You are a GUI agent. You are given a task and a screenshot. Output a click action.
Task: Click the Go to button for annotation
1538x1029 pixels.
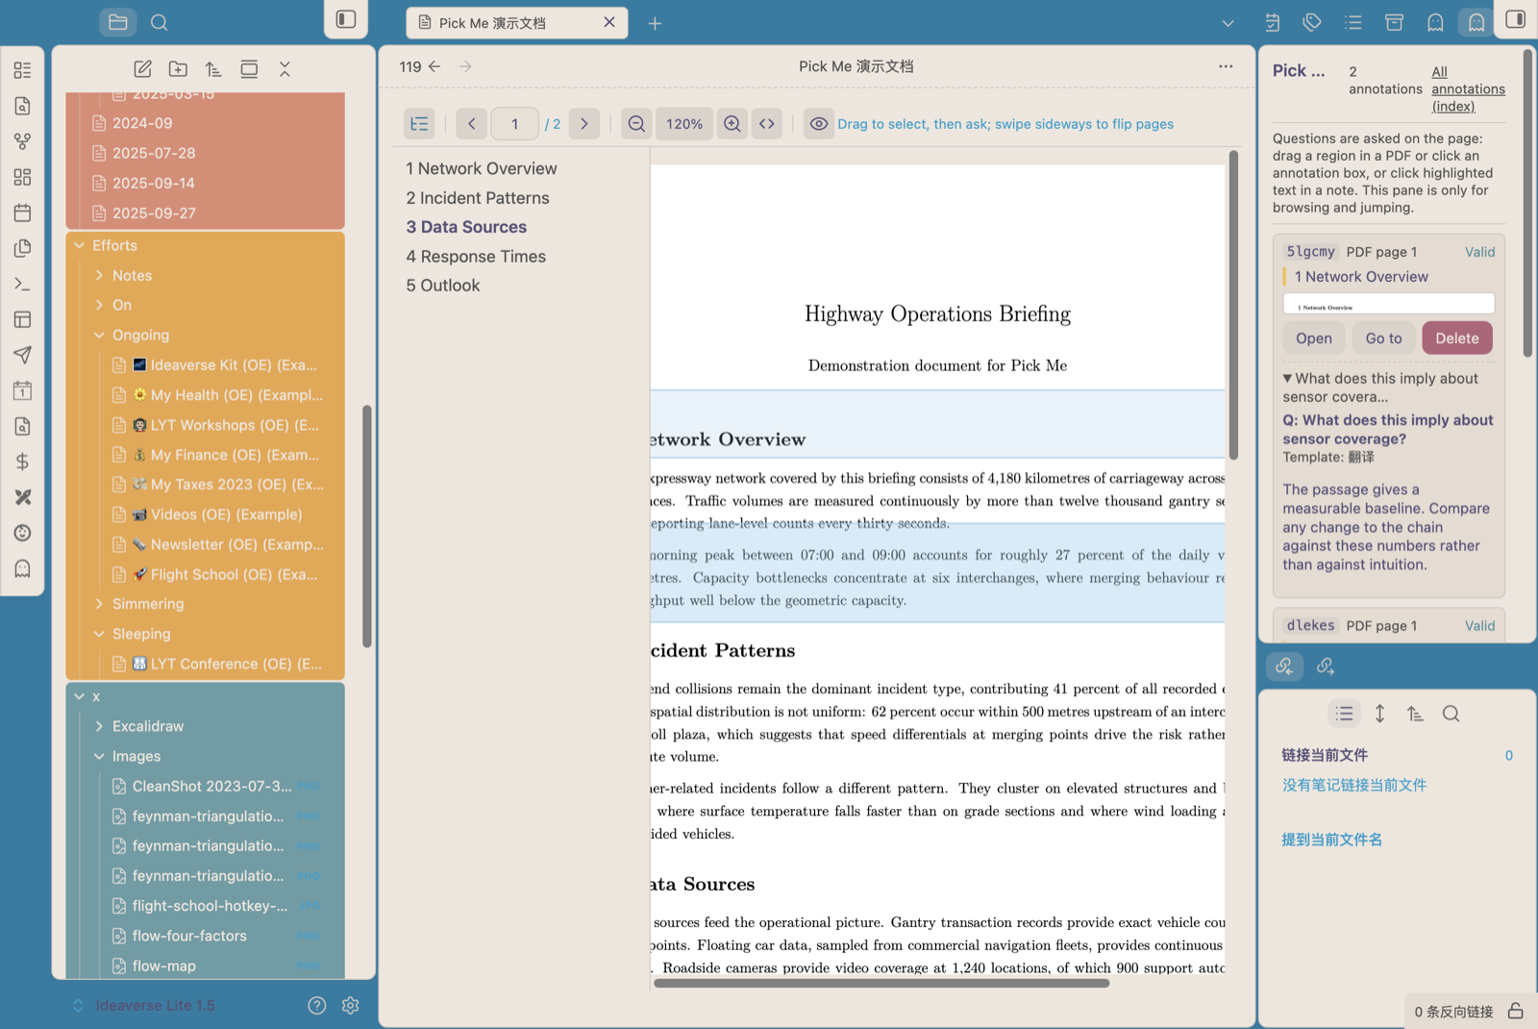coord(1383,339)
